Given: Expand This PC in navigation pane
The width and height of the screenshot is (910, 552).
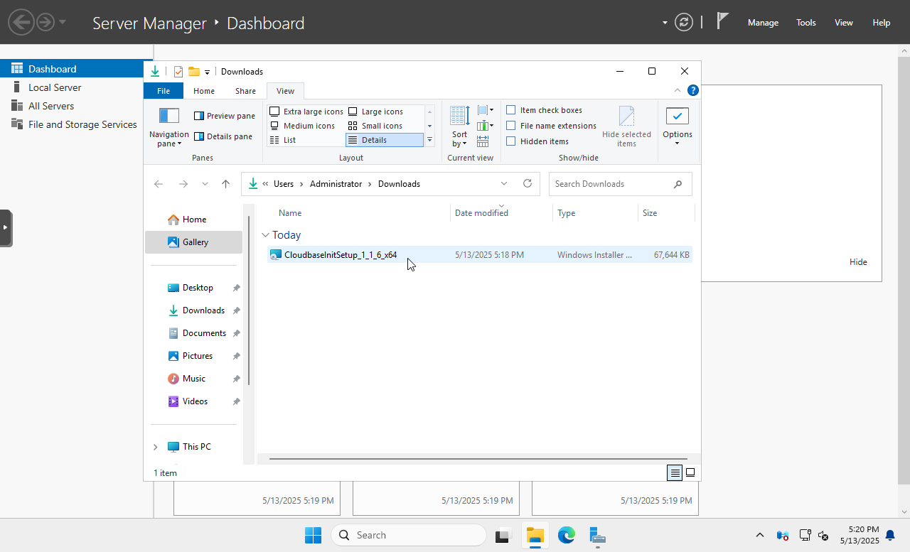Looking at the screenshot, I should (155, 446).
